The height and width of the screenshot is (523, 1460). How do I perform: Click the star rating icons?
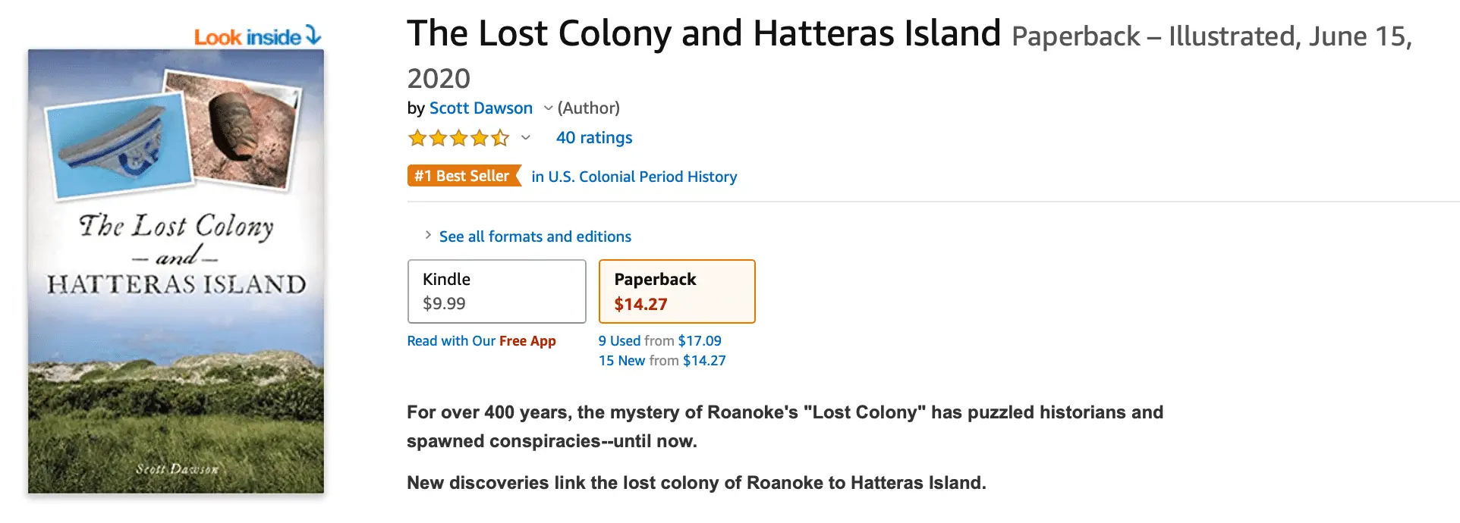pos(458,138)
